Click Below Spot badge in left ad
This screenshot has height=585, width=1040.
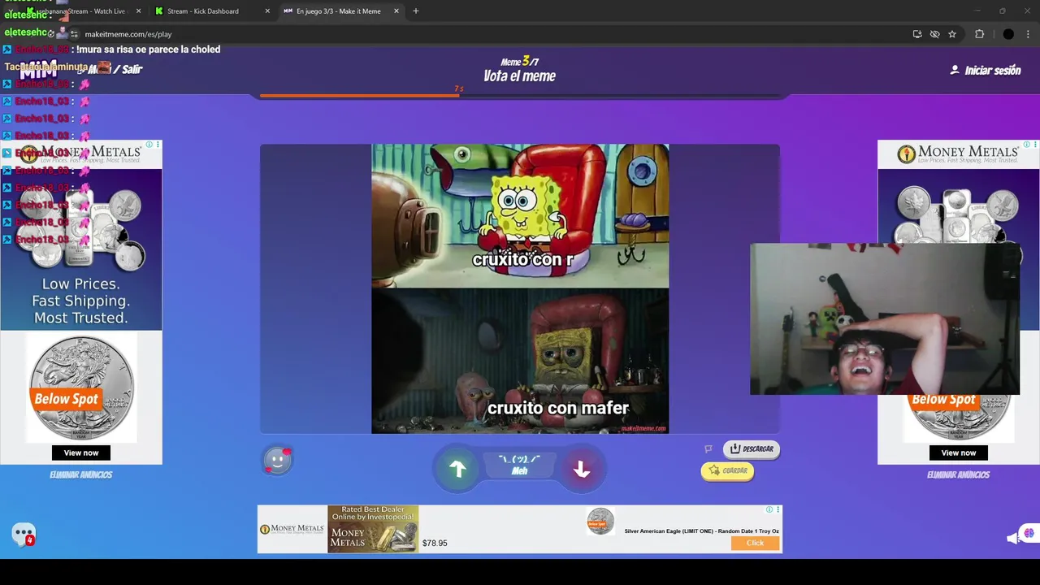pos(66,399)
